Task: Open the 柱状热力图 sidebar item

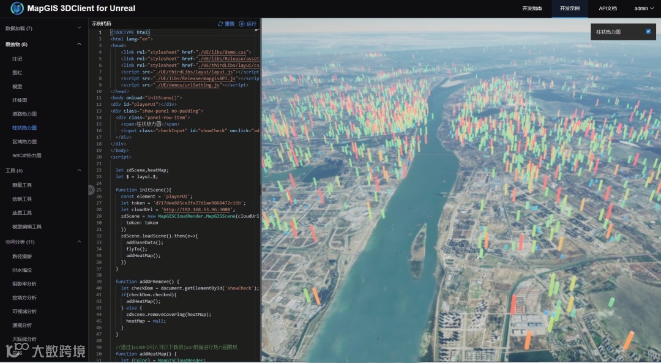Action: click(24, 128)
